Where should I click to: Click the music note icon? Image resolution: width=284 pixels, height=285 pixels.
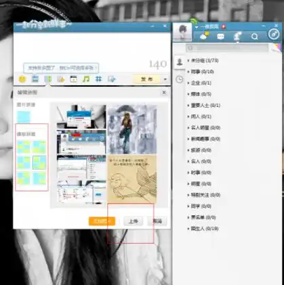[x=86, y=79]
